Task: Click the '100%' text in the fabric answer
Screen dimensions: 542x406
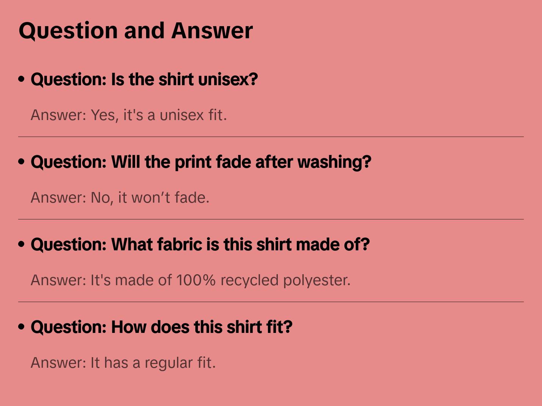Action: 196,280
